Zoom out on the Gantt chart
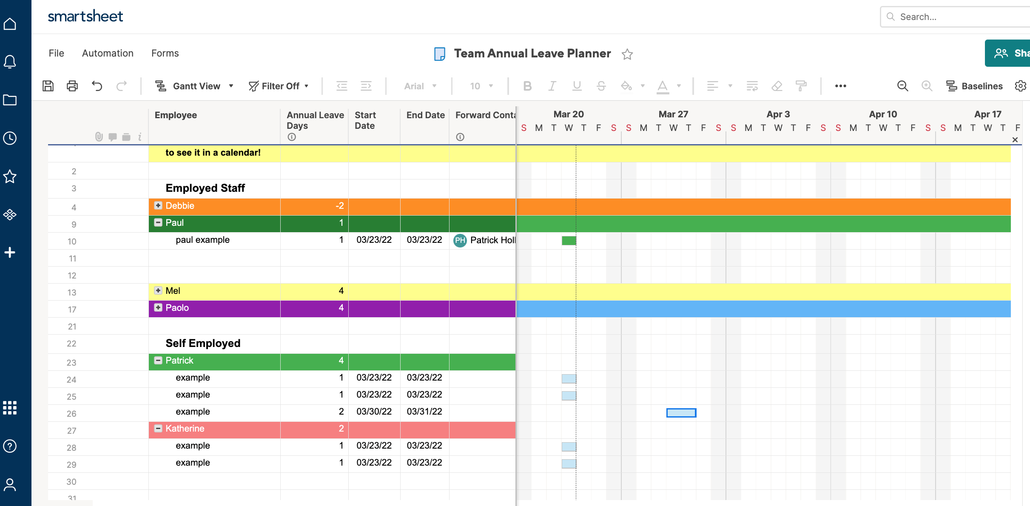Screen dimensions: 1030x506 [x=903, y=85]
